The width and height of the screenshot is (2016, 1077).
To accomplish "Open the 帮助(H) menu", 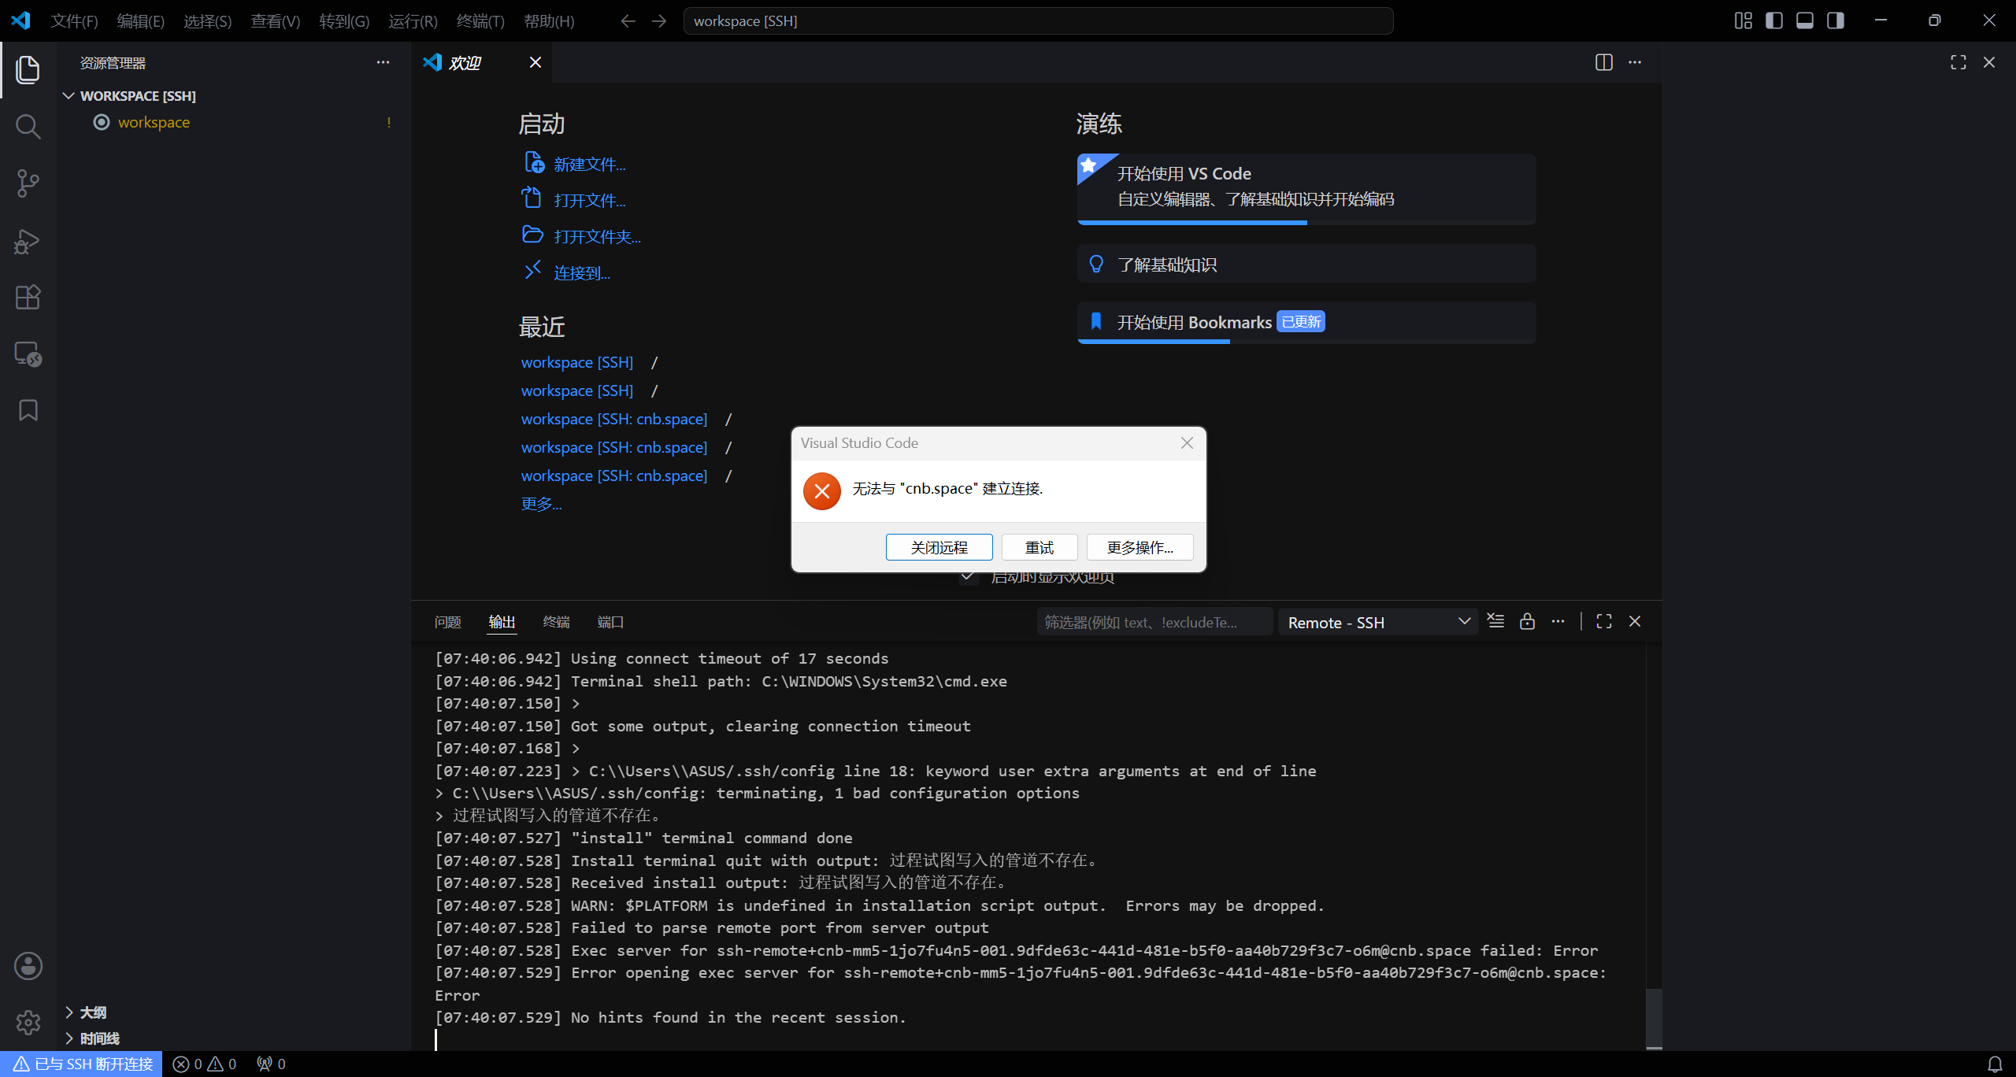I will pos(549,21).
